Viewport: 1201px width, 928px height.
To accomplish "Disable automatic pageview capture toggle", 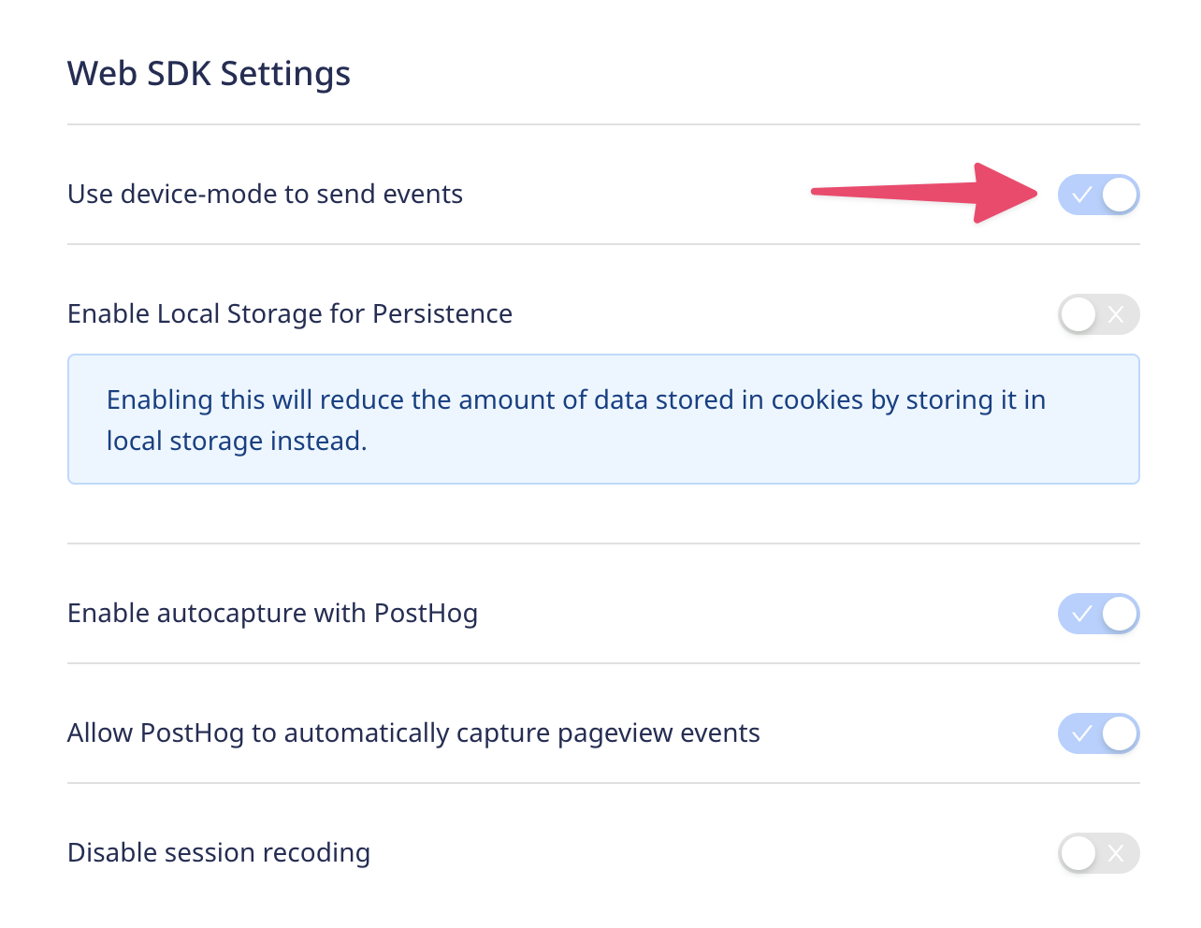I will pos(1098,733).
